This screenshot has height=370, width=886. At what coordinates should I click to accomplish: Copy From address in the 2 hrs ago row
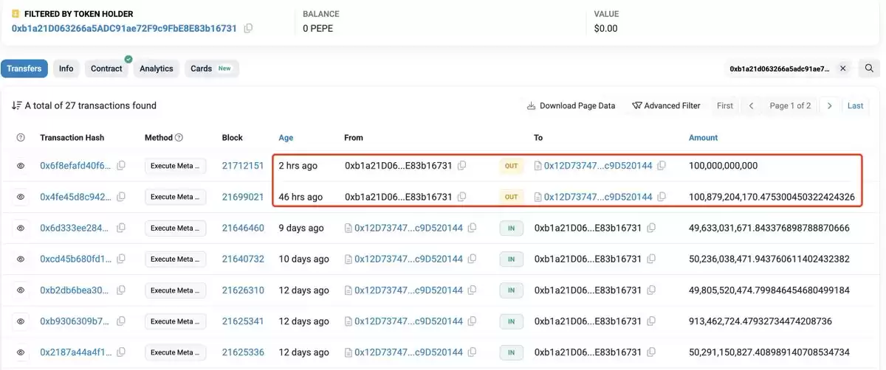pos(461,166)
